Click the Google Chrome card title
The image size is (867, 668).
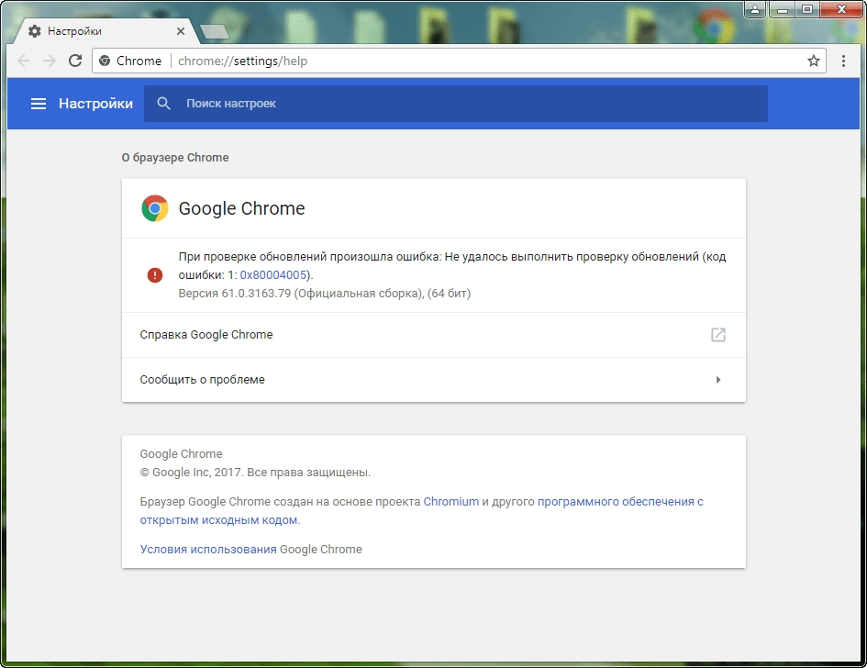tap(241, 208)
